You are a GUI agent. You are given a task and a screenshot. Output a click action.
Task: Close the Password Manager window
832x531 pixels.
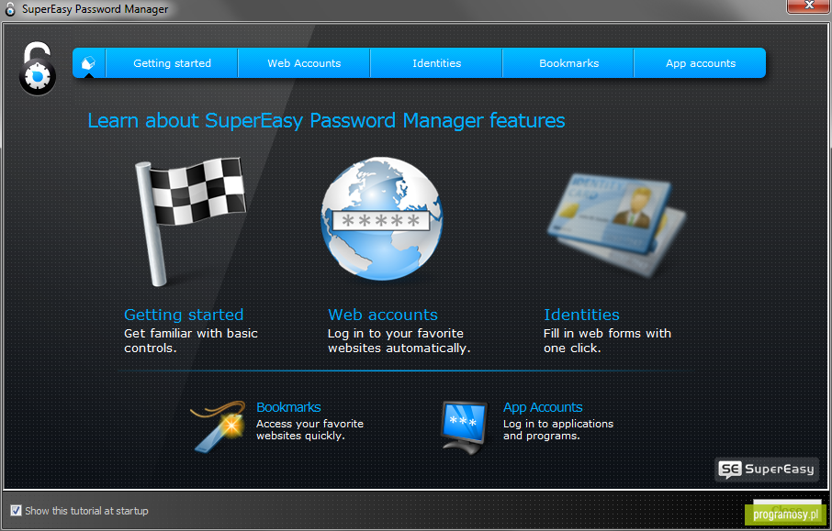[809, 6]
